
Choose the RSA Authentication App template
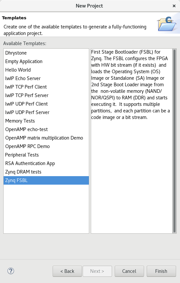point(46,163)
